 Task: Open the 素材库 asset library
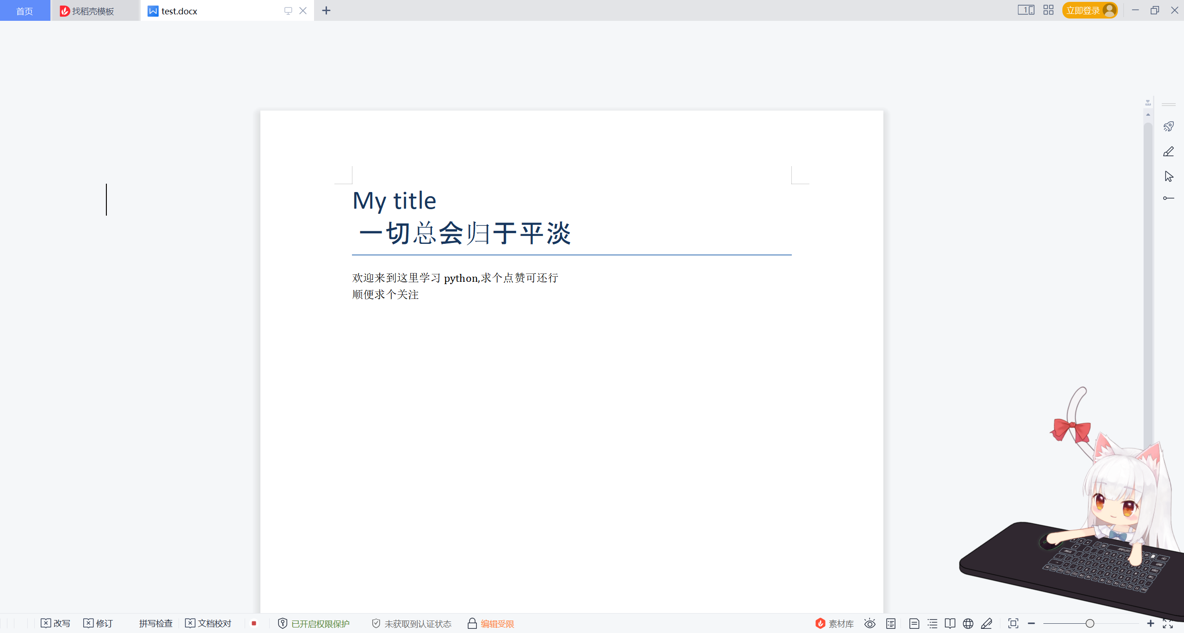click(835, 624)
